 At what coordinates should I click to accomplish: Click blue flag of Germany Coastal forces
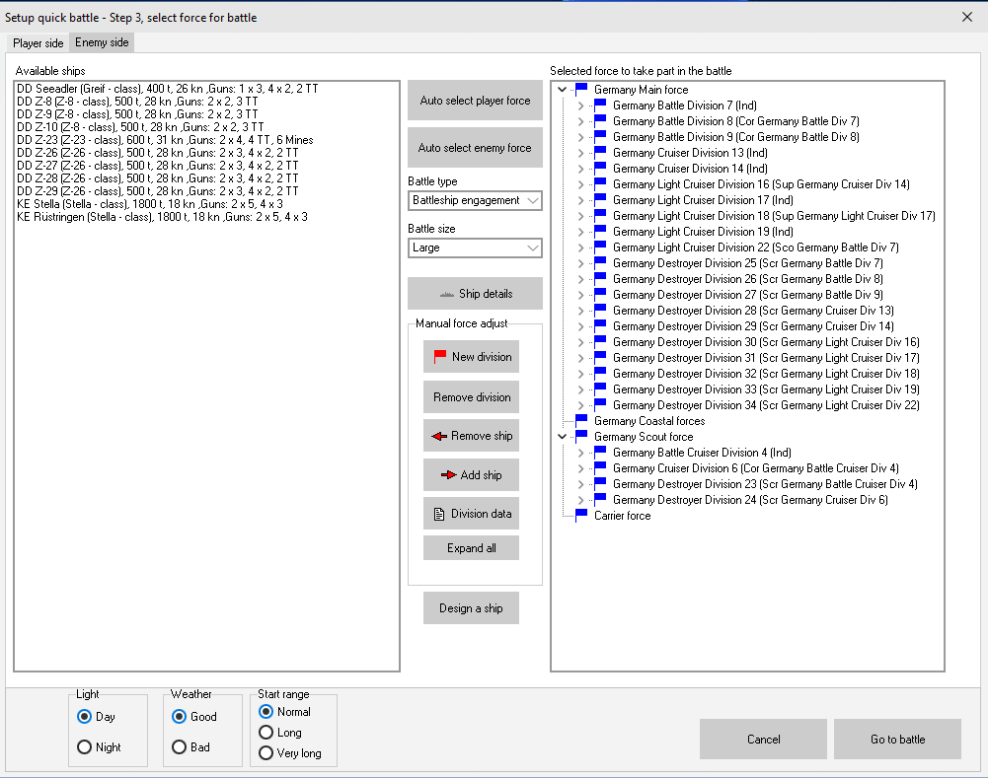581,420
